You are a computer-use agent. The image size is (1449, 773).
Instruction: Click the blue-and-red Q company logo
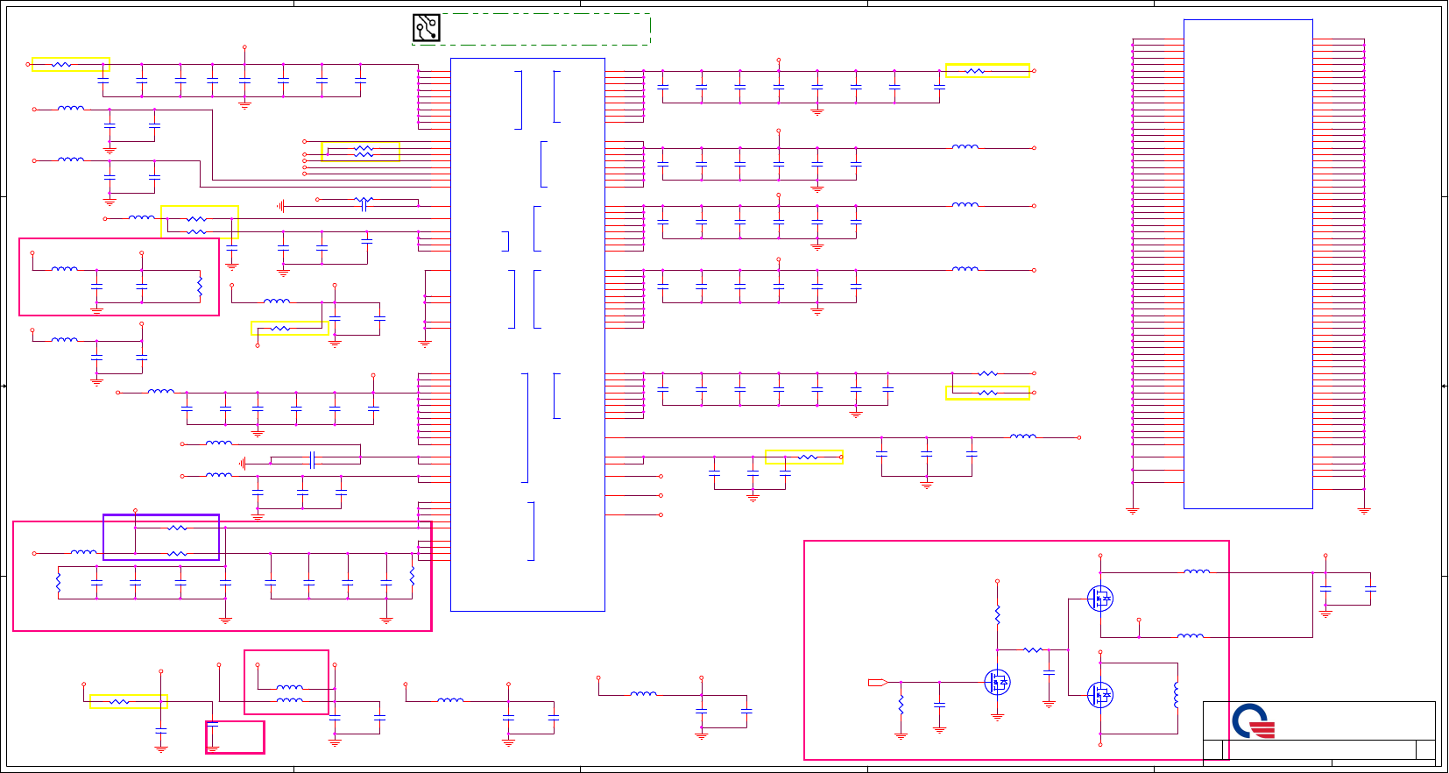tap(1254, 720)
